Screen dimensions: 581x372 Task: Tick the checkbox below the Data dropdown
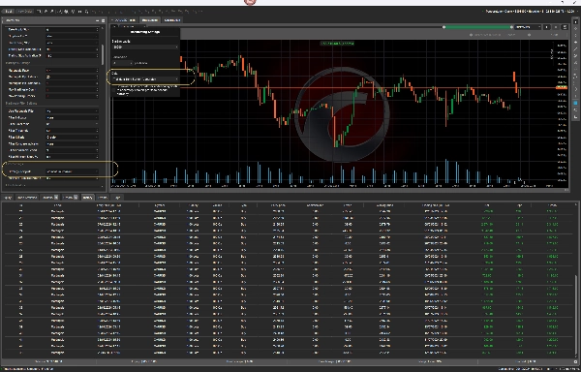tap(113, 90)
